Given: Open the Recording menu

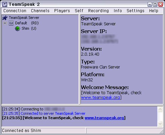Looking at the screenshot, I should [98, 11].
